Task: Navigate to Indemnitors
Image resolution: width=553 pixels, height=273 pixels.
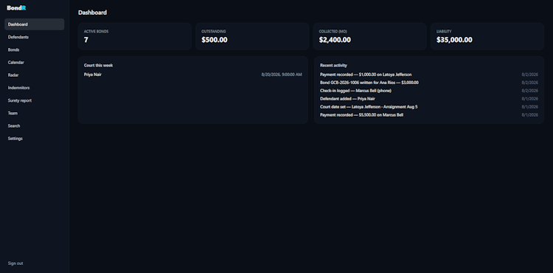Action: (x=34, y=88)
